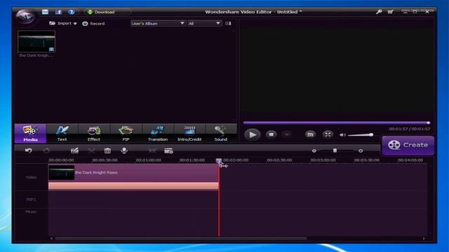The width and height of the screenshot is (449, 252).
Task: Open the User's Album dropdown
Action: click(x=158, y=23)
